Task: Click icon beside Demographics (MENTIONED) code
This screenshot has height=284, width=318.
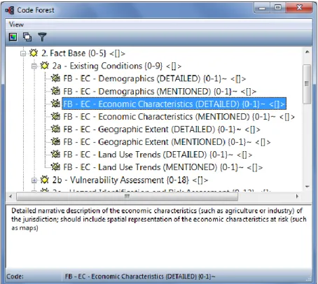Action: (55, 91)
